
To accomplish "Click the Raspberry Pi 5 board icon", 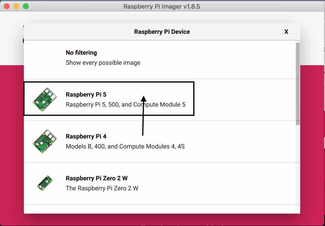I will point(45,99).
